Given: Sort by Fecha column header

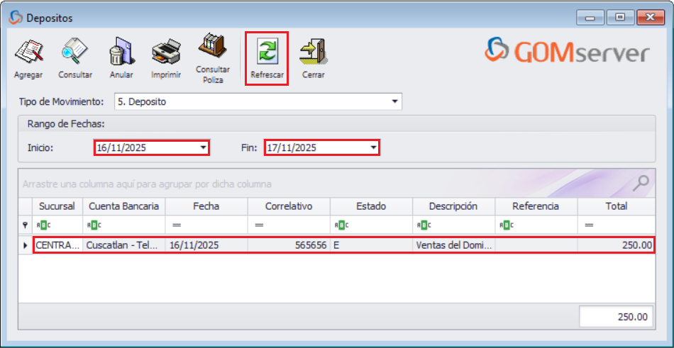Looking at the screenshot, I should 206,206.
